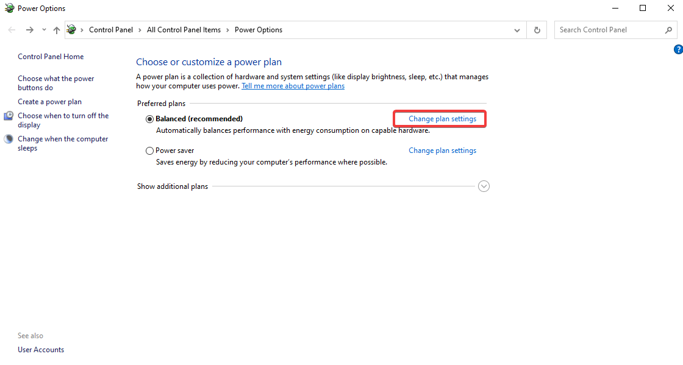Navigate to Control Panel breadcrumb

[x=110, y=29]
